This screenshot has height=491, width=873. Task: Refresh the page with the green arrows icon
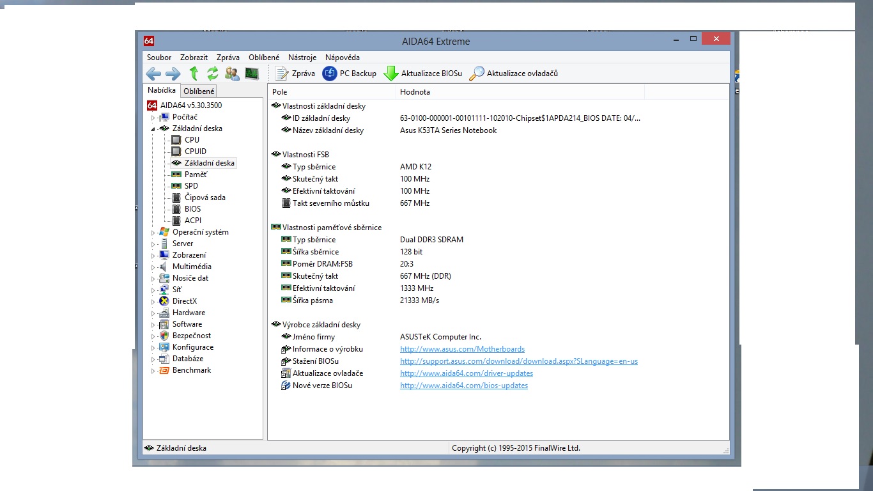213,74
